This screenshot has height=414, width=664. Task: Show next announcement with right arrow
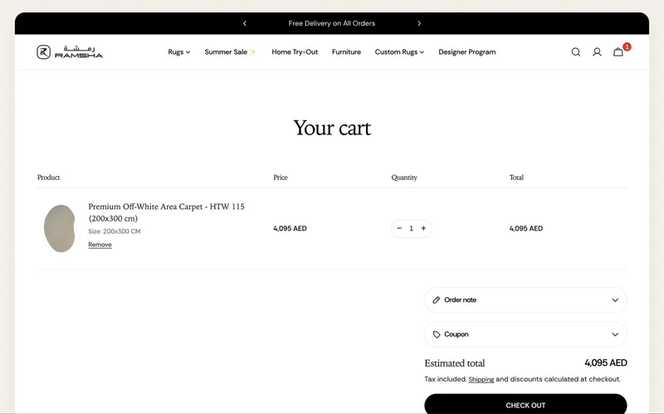click(419, 23)
